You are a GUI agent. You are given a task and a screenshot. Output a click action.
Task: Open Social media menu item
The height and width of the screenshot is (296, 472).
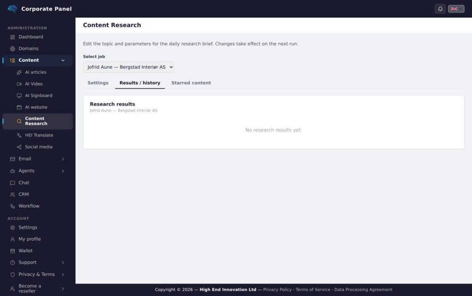39,147
